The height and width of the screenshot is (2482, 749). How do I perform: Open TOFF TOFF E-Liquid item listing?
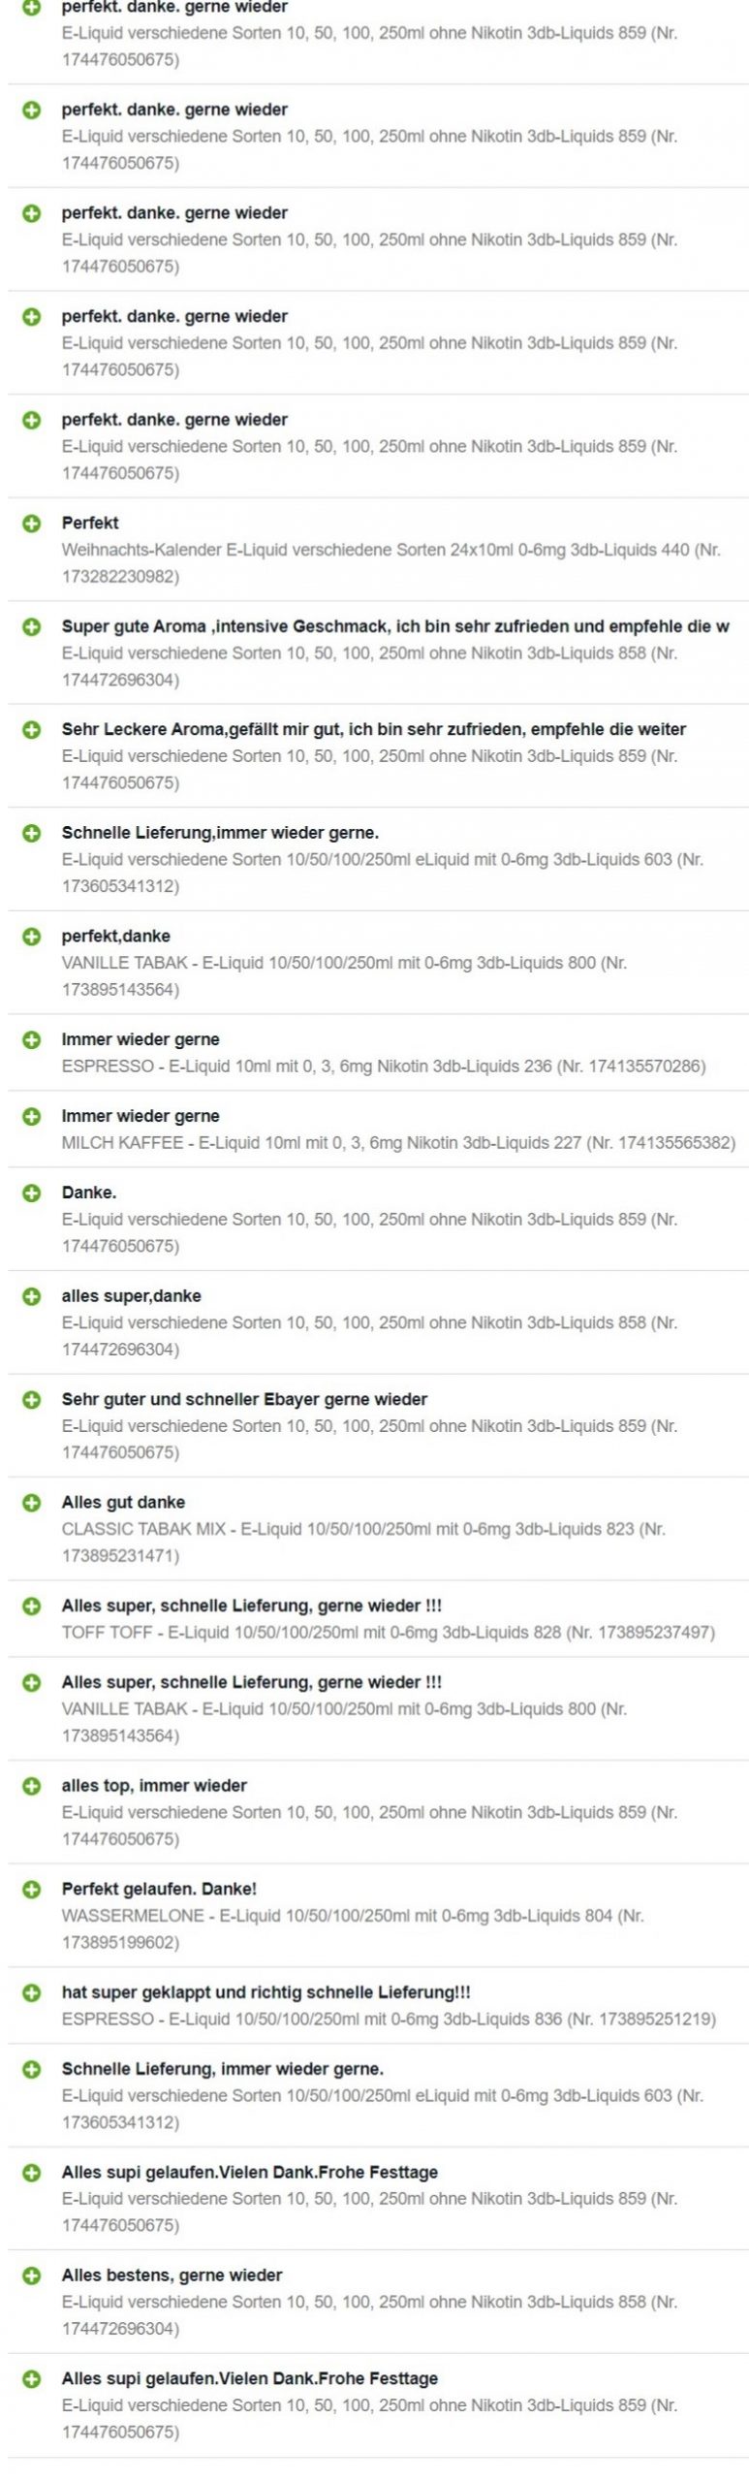click(x=389, y=1633)
